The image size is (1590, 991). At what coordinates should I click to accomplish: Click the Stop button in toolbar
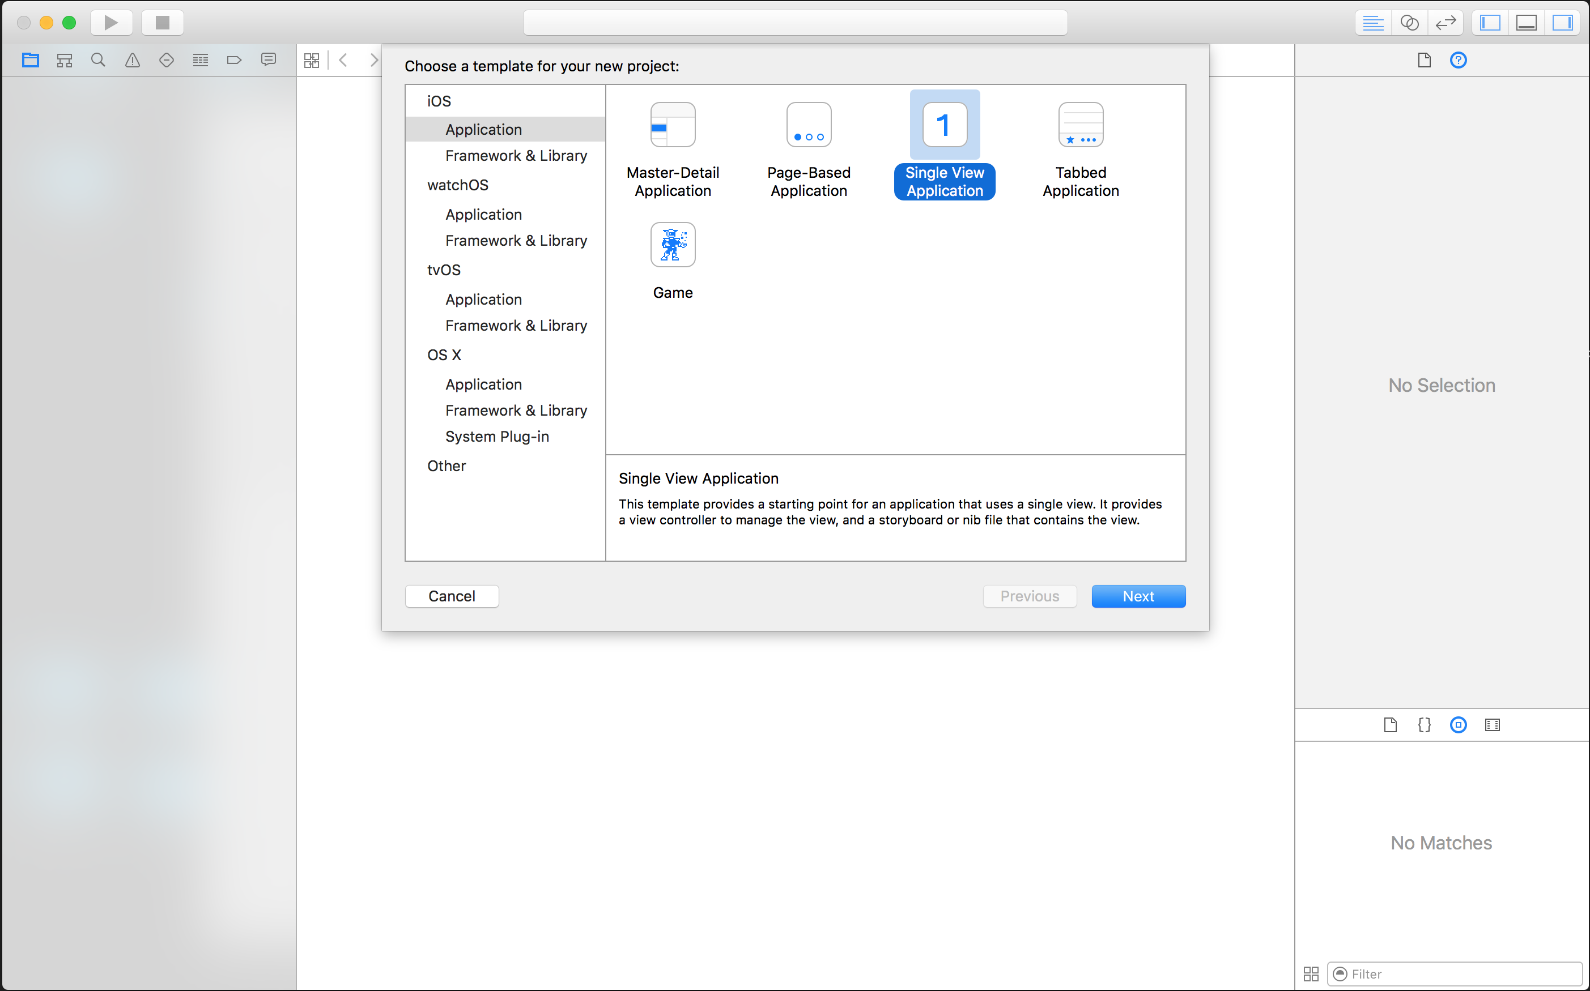162,23
